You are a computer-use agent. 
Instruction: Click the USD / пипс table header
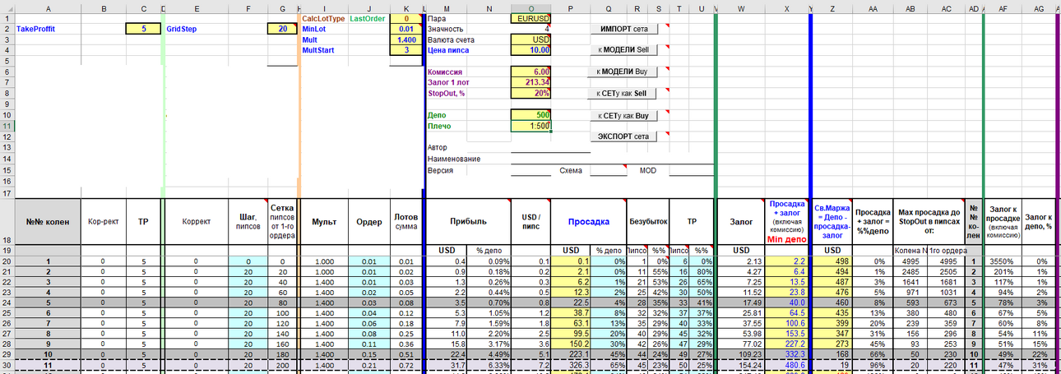[530, 222]
